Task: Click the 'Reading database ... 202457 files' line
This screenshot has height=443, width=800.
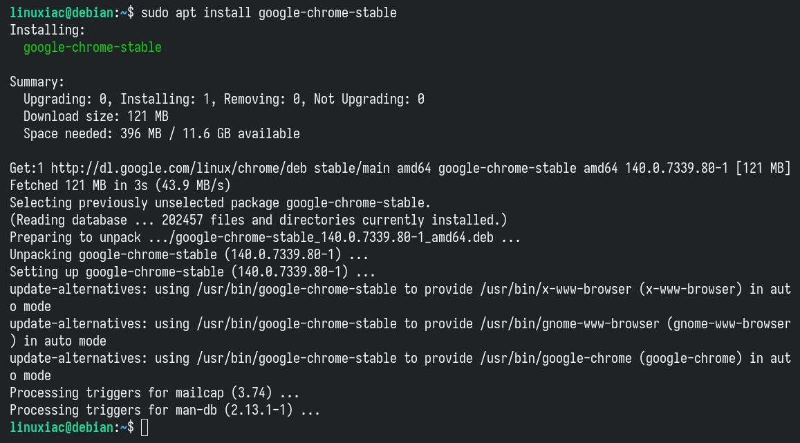Action: click(x=258, y=220)
